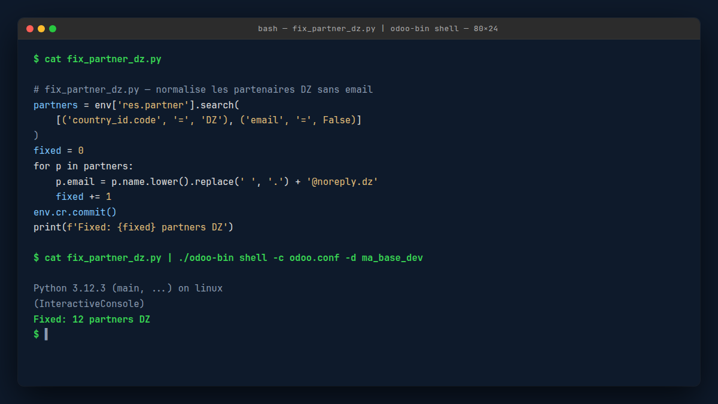Click the 'p.email = p.name.lower()' line
This screenshot has width=718, height=404.
[217, 181]
